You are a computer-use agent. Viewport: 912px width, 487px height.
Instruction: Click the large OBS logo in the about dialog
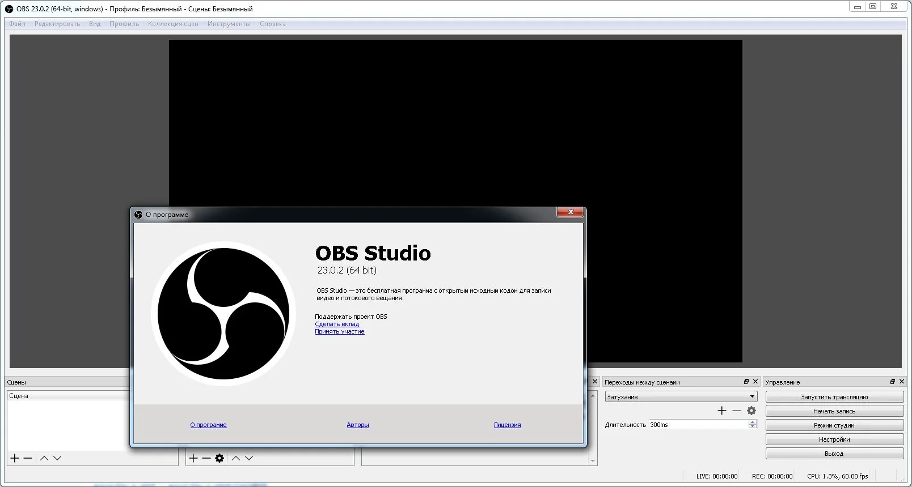click(223, 314)
